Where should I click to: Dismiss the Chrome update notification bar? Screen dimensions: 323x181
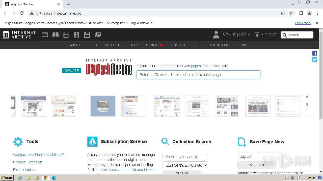point(317,23)
